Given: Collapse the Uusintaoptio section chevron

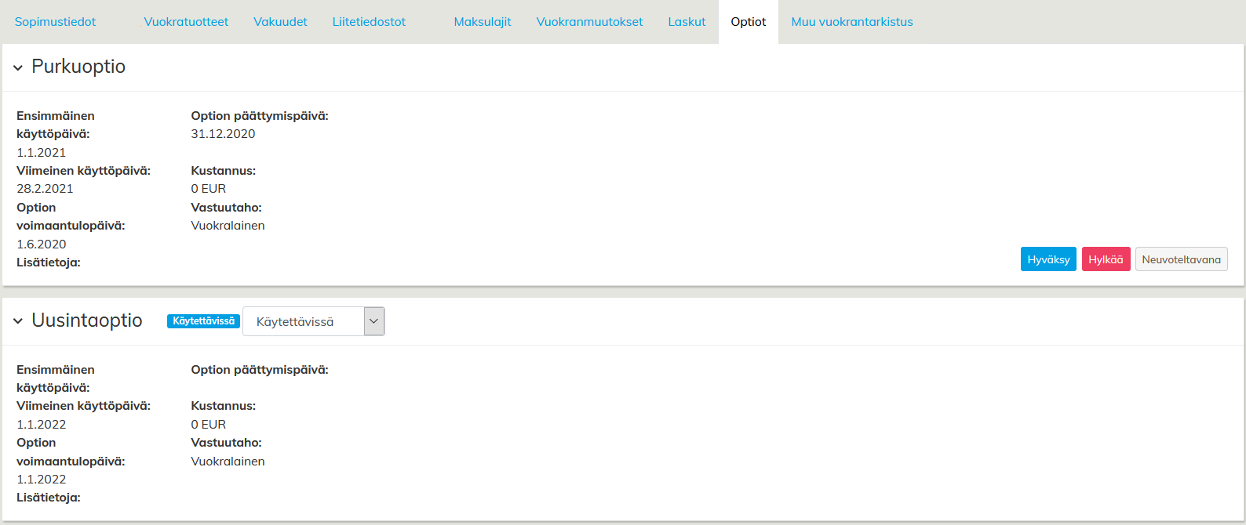Looking at the screenshot, I should [x=18, y=321].
